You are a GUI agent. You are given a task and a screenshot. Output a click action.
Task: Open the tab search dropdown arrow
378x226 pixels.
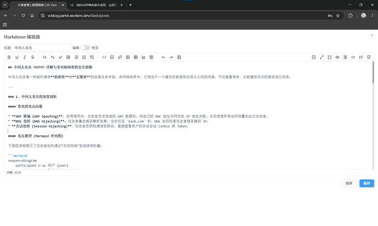pyautogui.click(x=5, y=5)
